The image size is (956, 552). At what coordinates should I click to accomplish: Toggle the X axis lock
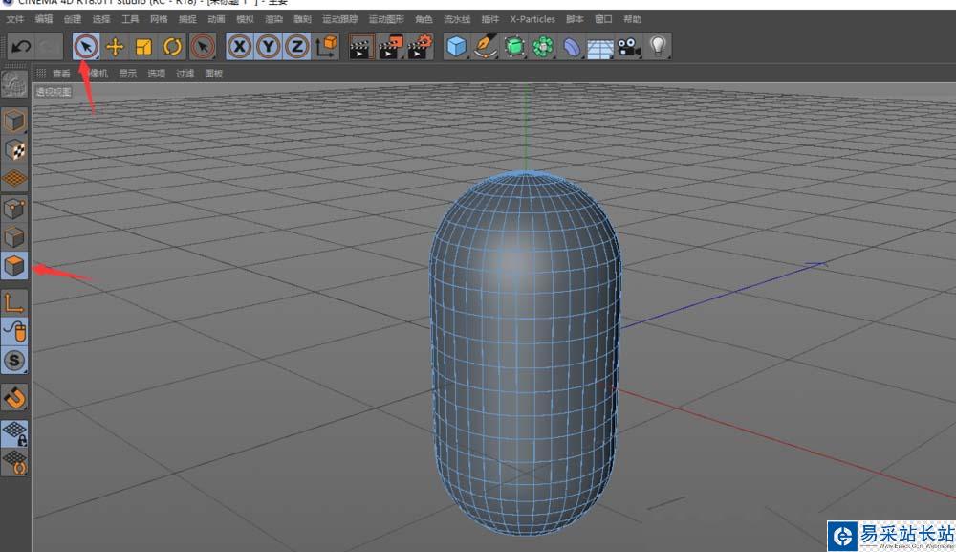(240, 46)
